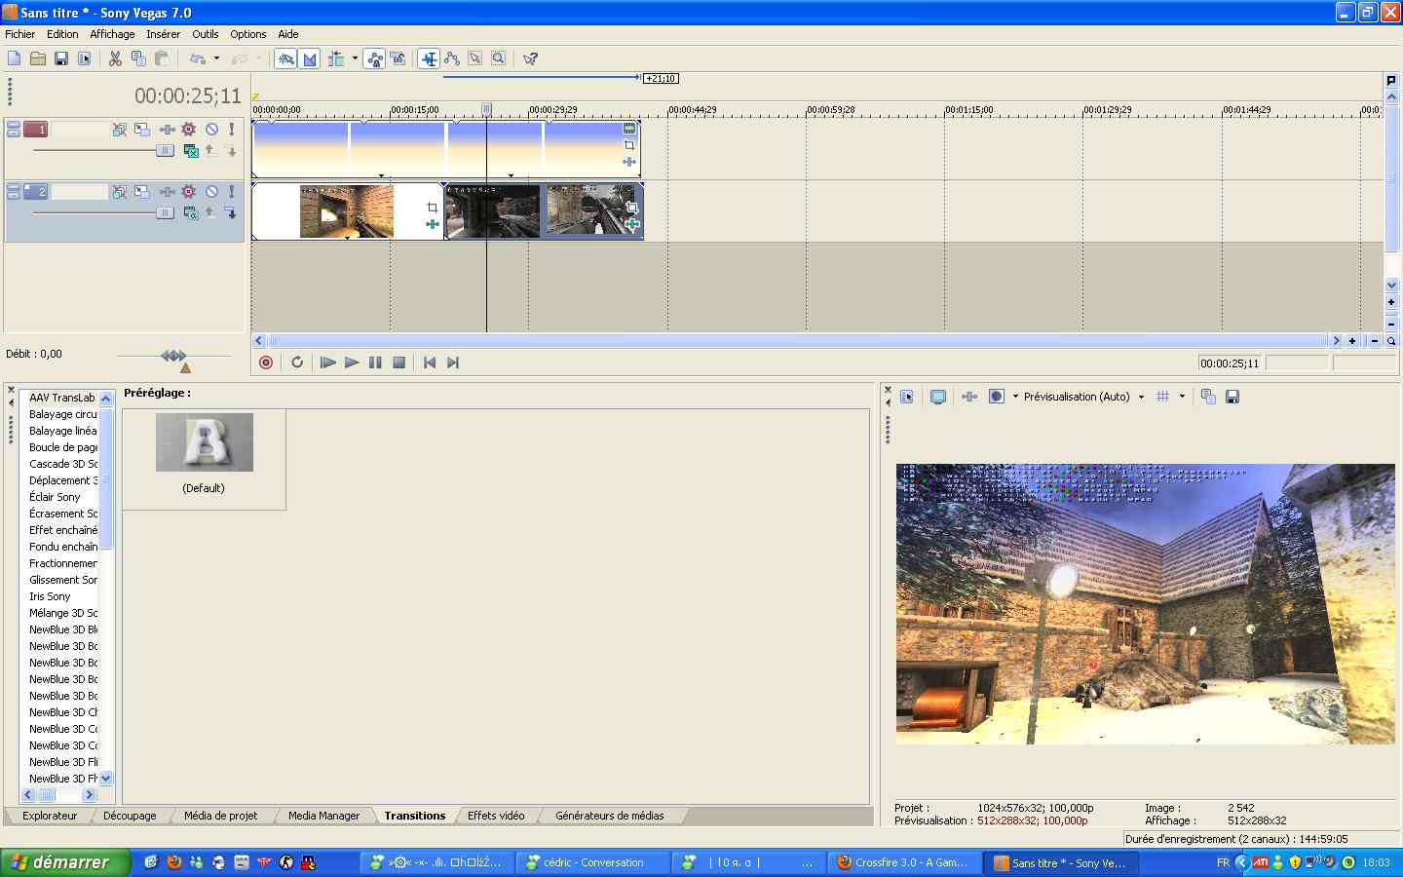This screenshot has width=1403, height=877.
Task: Open the preview grid overlay dropdown arrow
Action: 1182,397
